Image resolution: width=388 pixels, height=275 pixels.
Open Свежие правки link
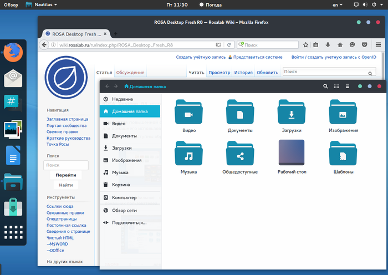click(62, 132)
